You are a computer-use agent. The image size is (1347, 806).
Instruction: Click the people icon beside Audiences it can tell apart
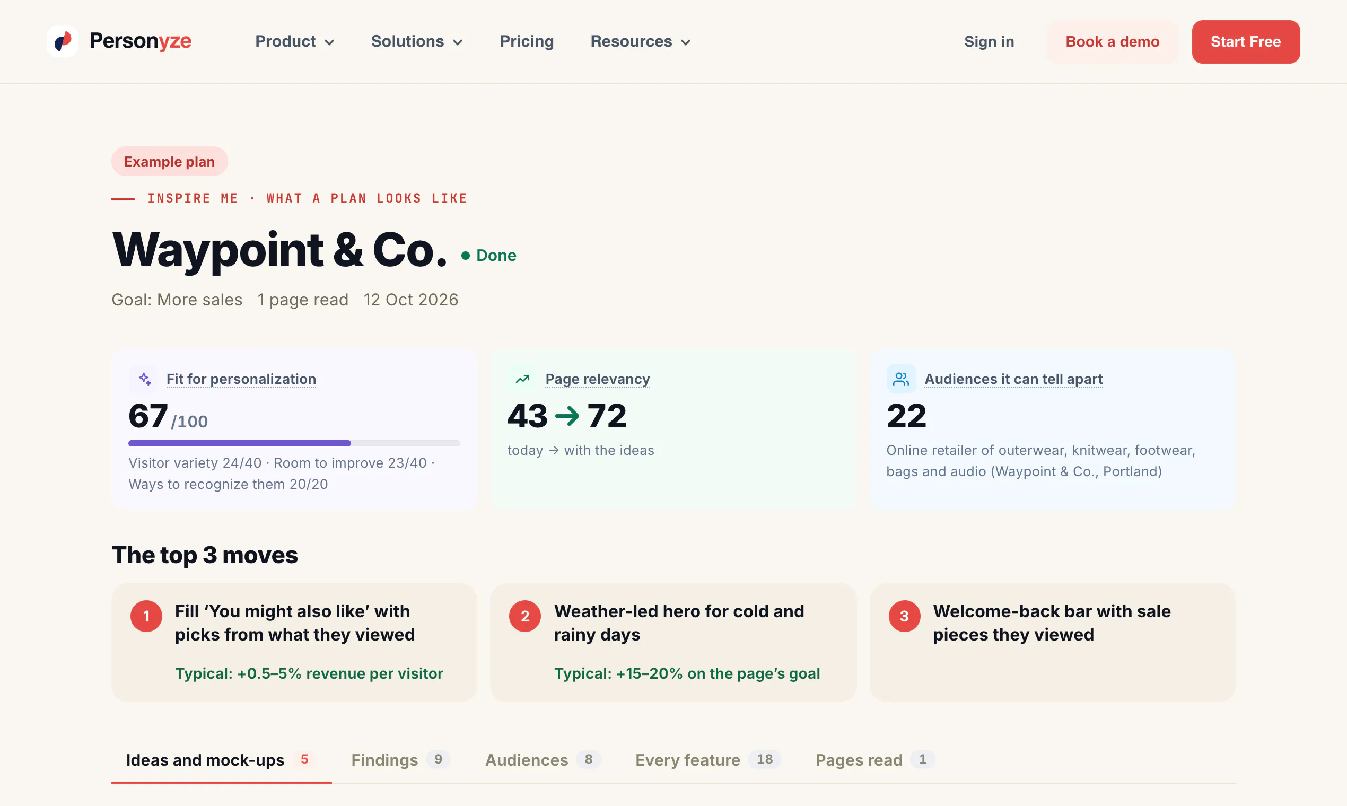(x=901, y=379)
